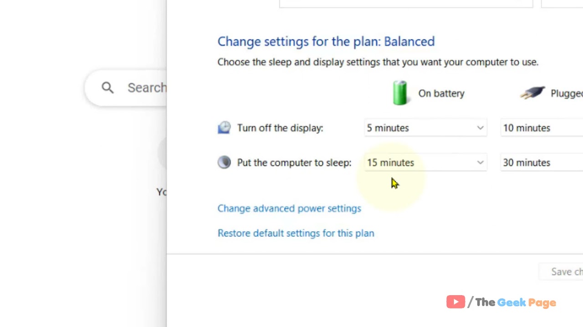Viewport: 583px width, 327px height.
Task: Click Restore default settings for this plan
Action: pyautogui.click(x=296, y=233)
